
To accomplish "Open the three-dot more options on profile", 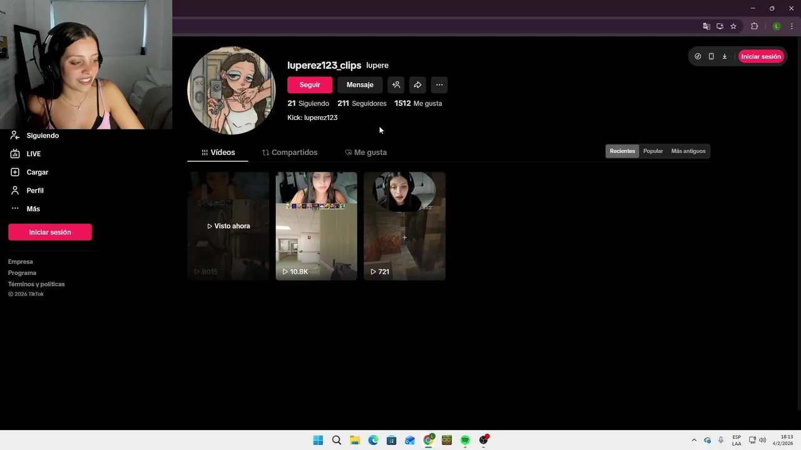I will point(439,85).
